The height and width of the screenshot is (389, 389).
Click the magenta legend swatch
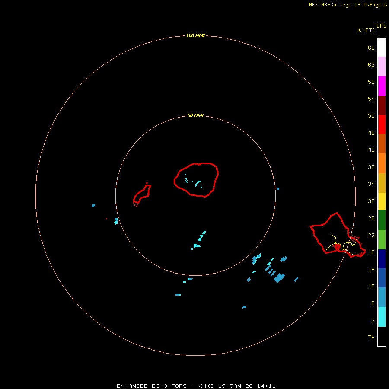tap(382, 86)
